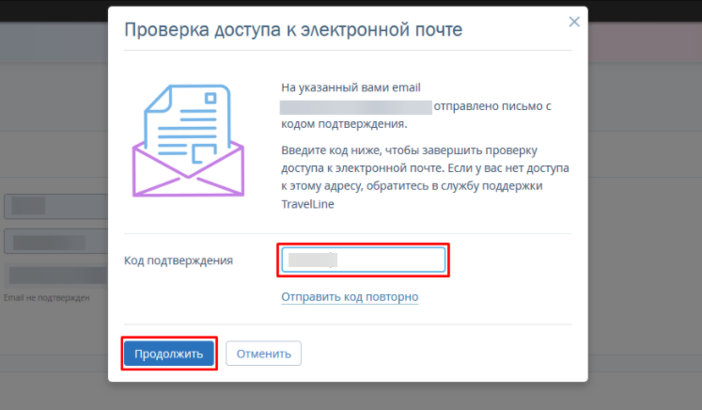Click the 'TravelLine' text in the dialog
702x410 pixels.
tap(307, 204)
